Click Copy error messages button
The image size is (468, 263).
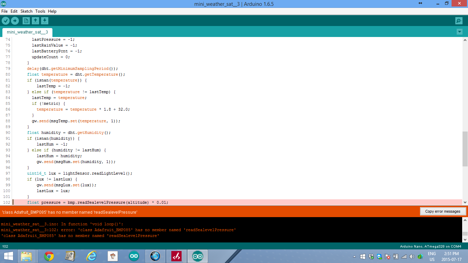[443, 211]
